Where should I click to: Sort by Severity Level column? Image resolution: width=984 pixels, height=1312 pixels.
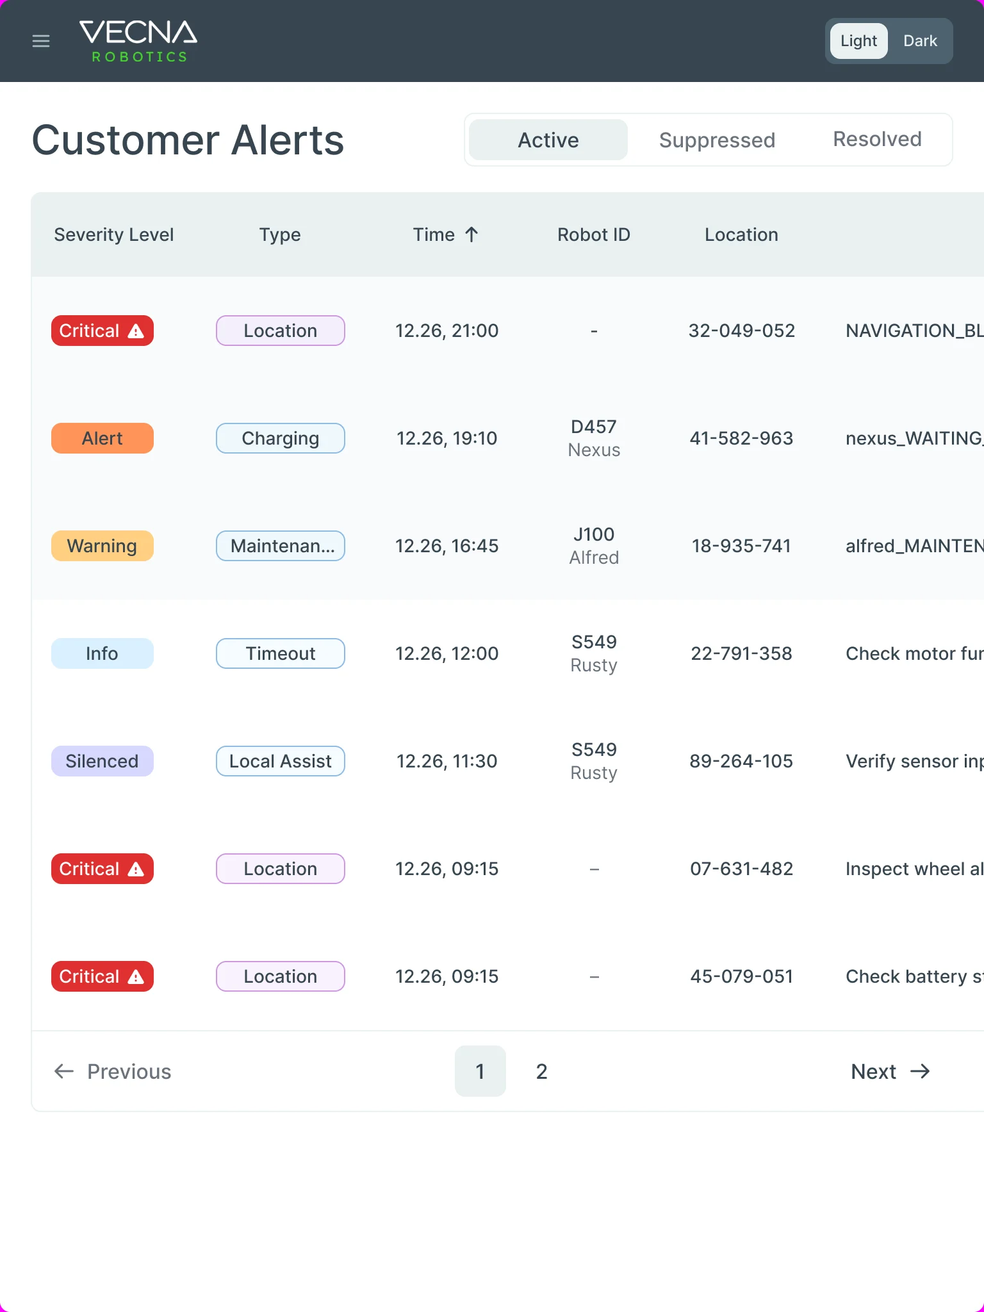(x=114, y=234)
